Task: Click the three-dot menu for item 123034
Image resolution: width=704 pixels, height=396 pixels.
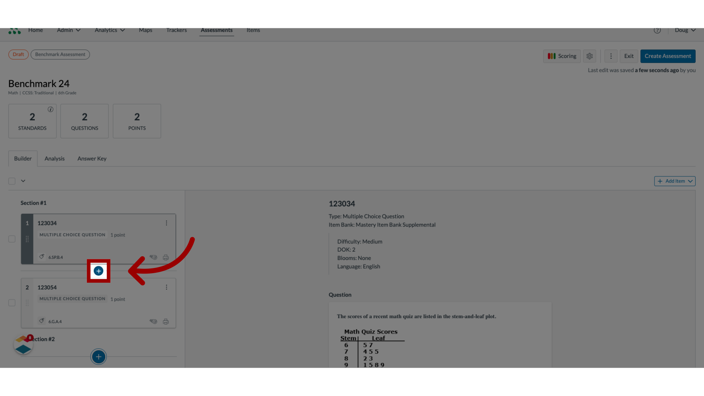Action: pos(166,223)
